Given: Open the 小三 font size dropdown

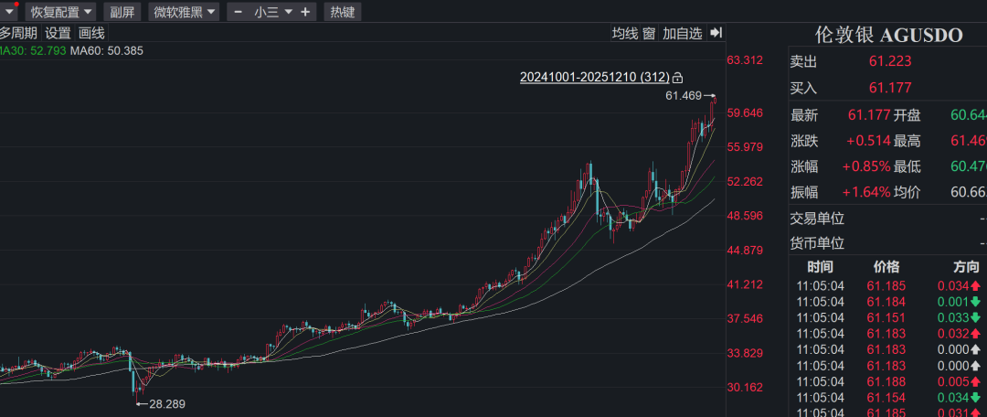Looking at the screenshot, I should 272,12.
